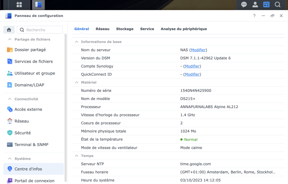This screenshot has width=288, height=184.
Task: Open Portail de connexion icon
Action: [x=10, y=181]
